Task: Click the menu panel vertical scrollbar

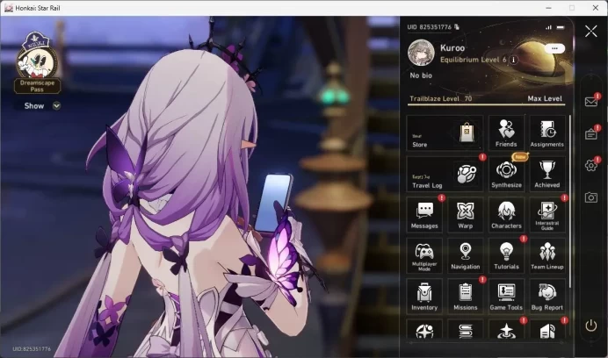Action: point(569,202)
